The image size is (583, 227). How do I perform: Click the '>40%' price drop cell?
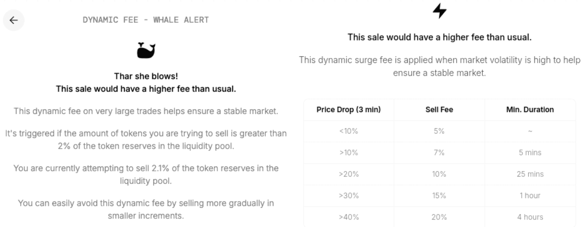[x=348, y=217]
